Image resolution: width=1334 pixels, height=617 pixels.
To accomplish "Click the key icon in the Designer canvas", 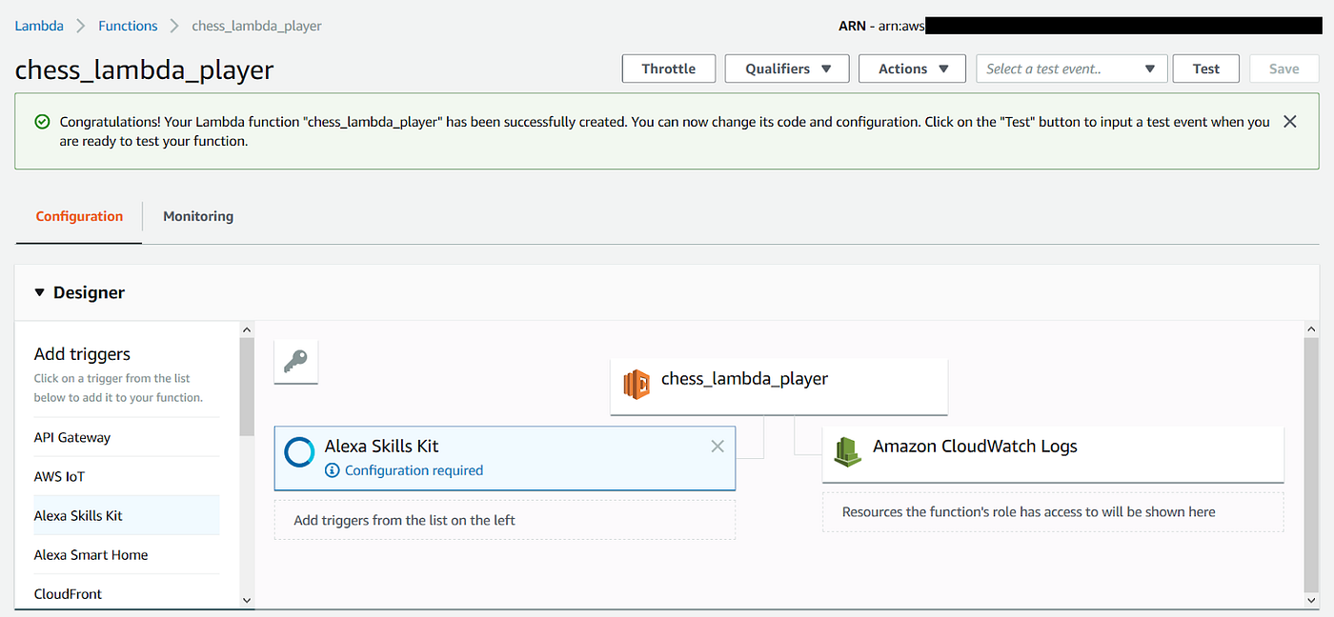I will (295, 362).
